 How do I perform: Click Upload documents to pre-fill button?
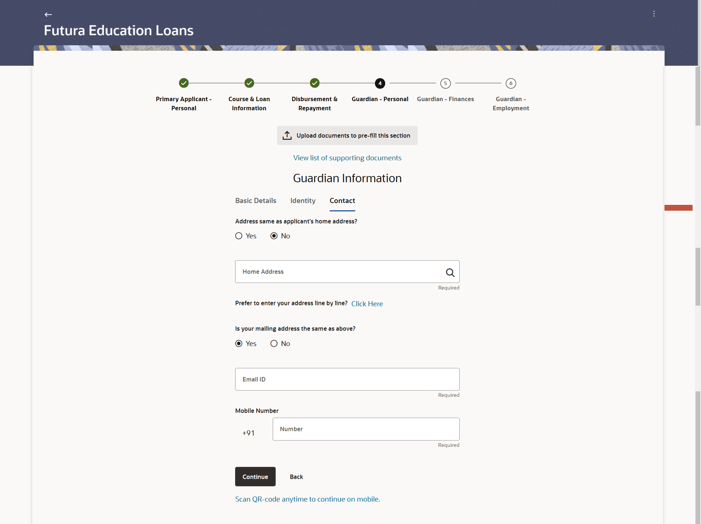[347, 135]
